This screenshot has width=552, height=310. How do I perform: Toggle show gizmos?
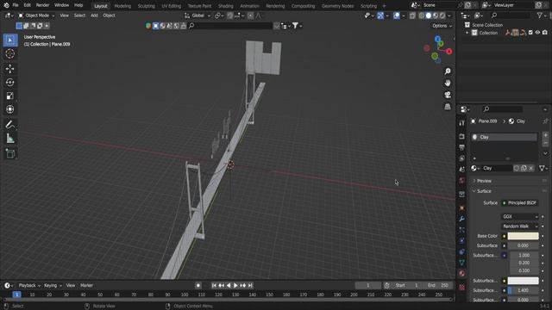click(380, 15)
